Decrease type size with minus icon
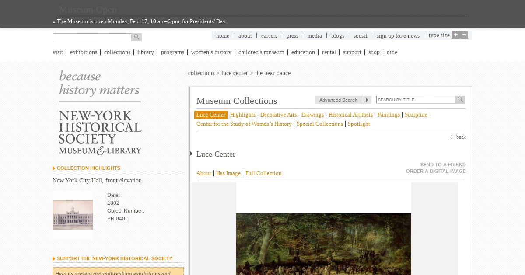The width and height of the screenshot is (525, 275). pyautogui.click(x=464, y=35)
